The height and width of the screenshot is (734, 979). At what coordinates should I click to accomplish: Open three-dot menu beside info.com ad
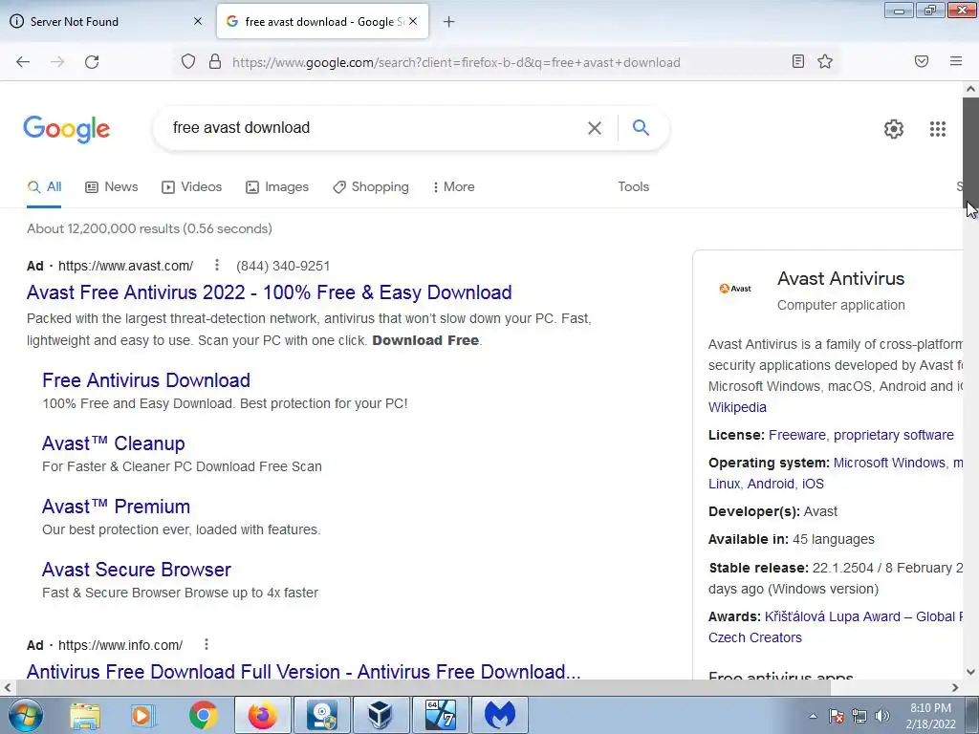(x=207, y=644)
